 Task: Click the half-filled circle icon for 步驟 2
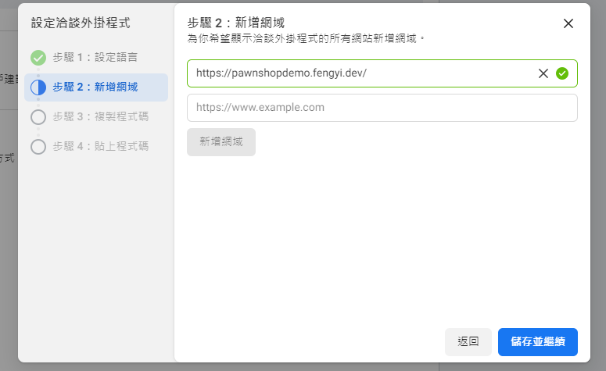[38, 87]
